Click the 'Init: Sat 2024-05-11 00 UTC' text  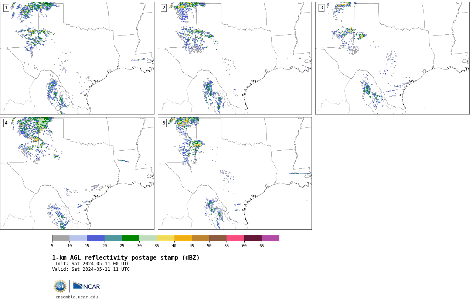click(x=92, y=264)
